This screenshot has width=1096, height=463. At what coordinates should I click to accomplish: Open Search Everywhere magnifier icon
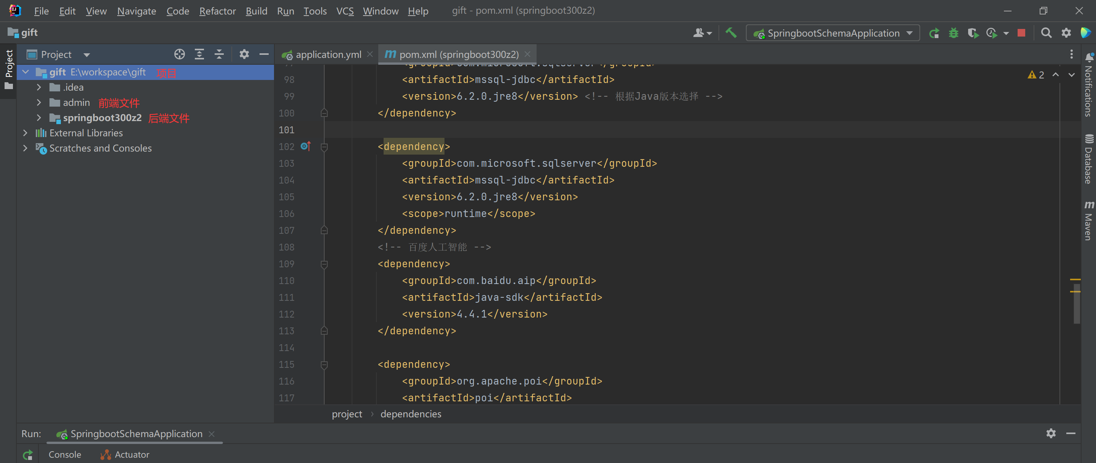coord(1046,33)
